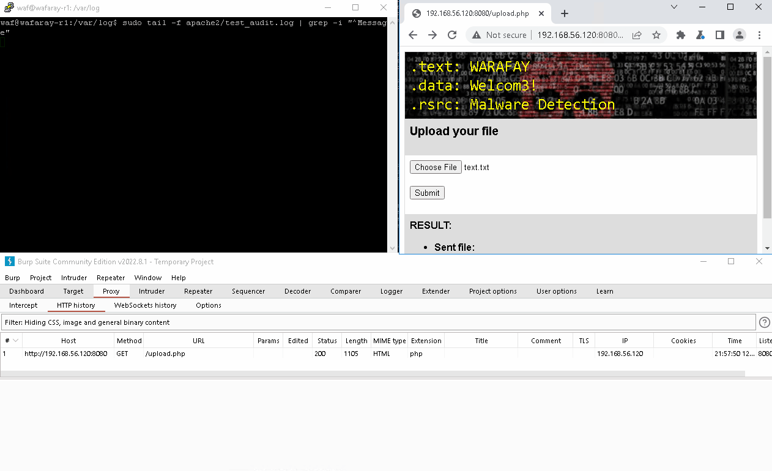
Task: Toggle the Chrome side panel icon
Action: pos(720,35)
